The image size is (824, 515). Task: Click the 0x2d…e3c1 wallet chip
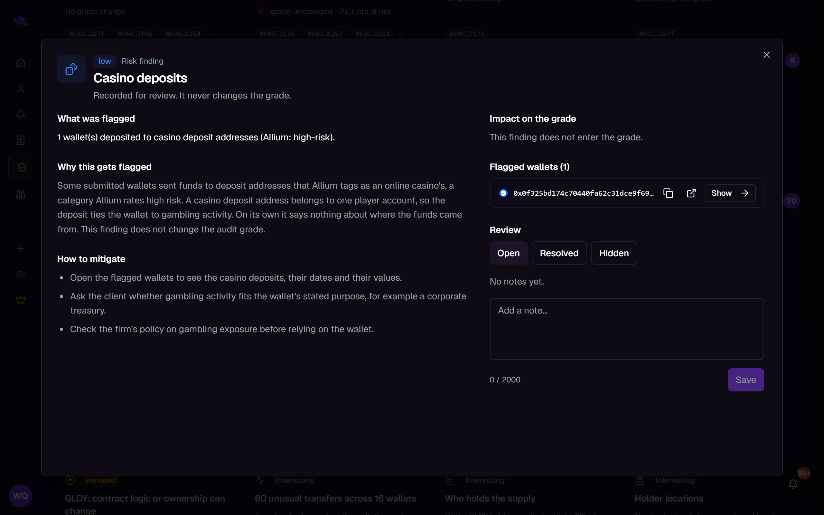372,34
